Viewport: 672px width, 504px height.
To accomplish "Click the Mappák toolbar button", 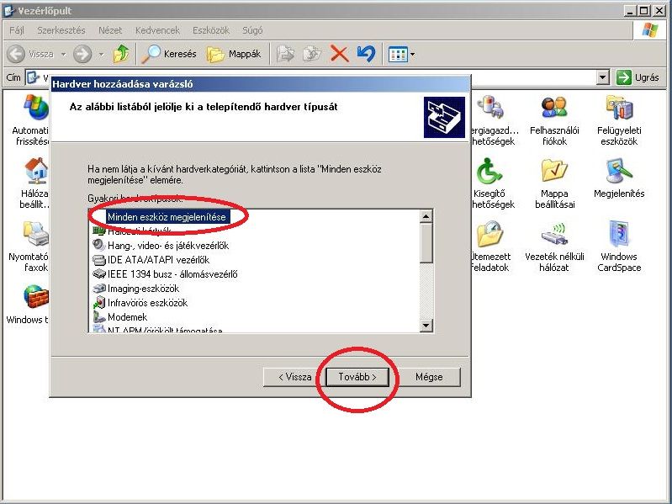I will pyautogui.click(x=234, y=54).
